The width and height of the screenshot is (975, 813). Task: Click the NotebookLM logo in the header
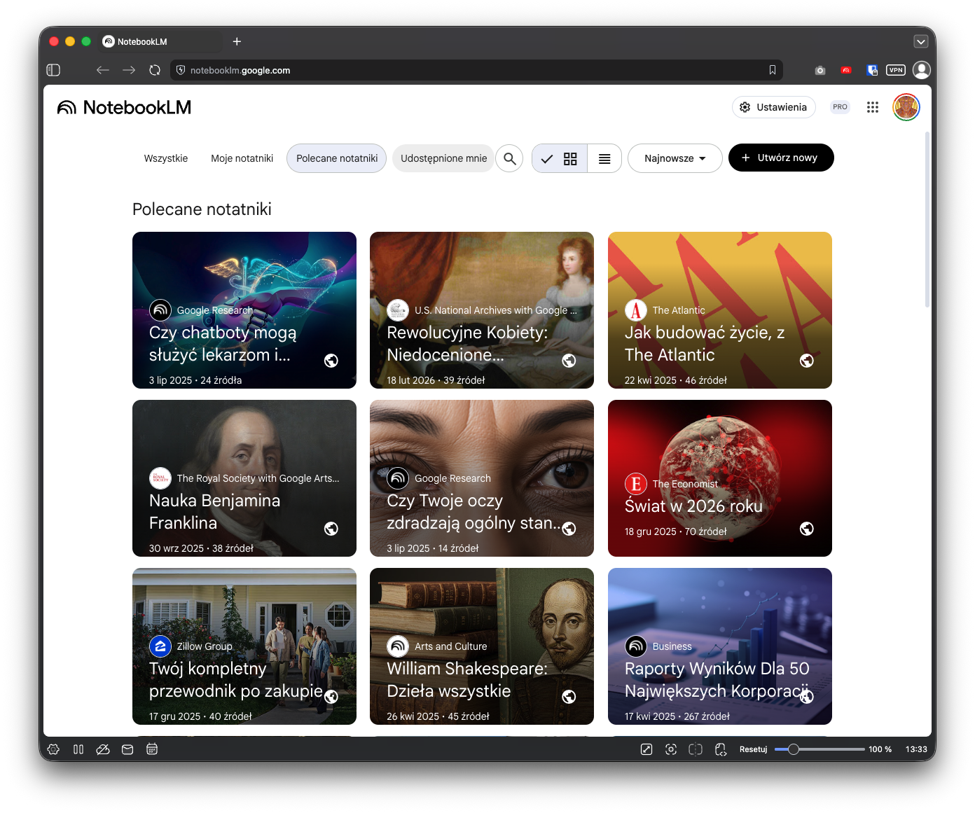click(124, 107)
